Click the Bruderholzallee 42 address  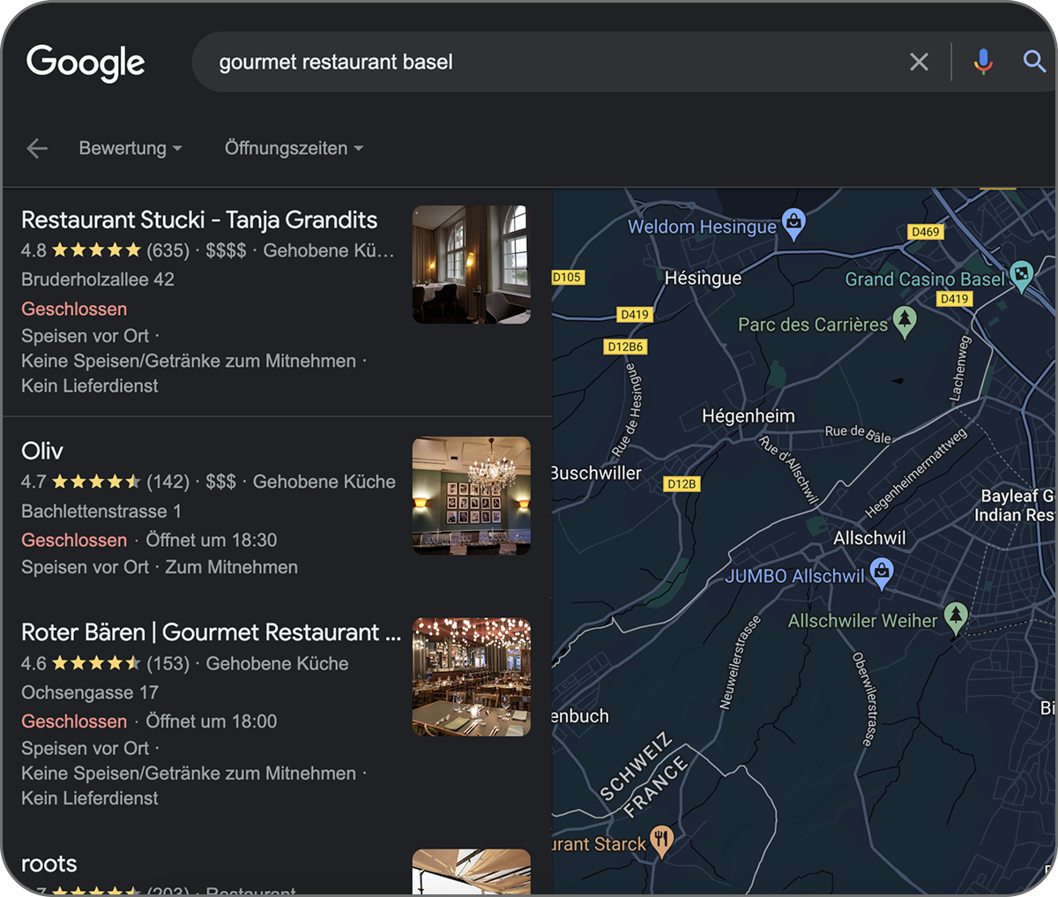[98, 280]
